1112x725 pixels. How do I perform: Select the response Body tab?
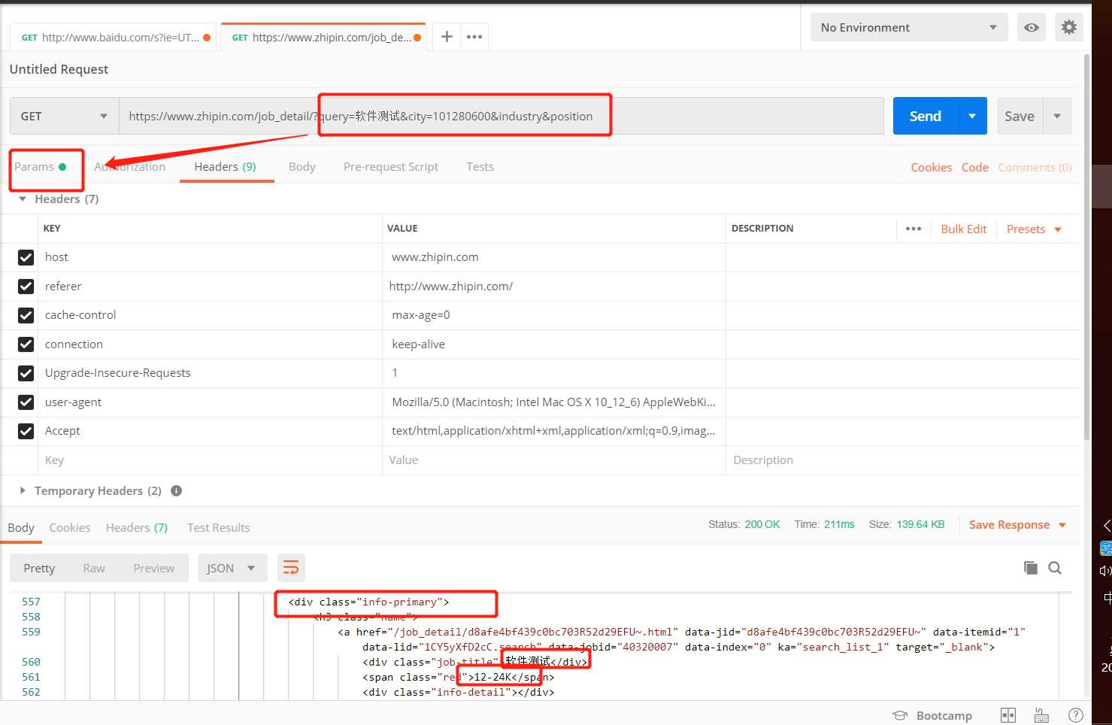21,528
